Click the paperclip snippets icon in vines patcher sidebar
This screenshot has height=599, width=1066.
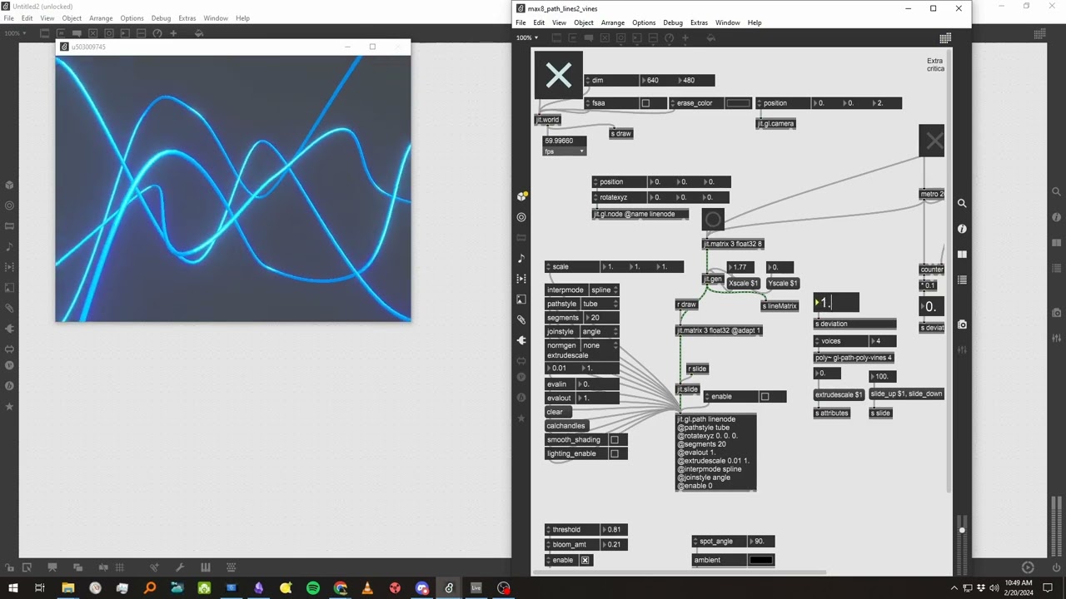point(521,319)
